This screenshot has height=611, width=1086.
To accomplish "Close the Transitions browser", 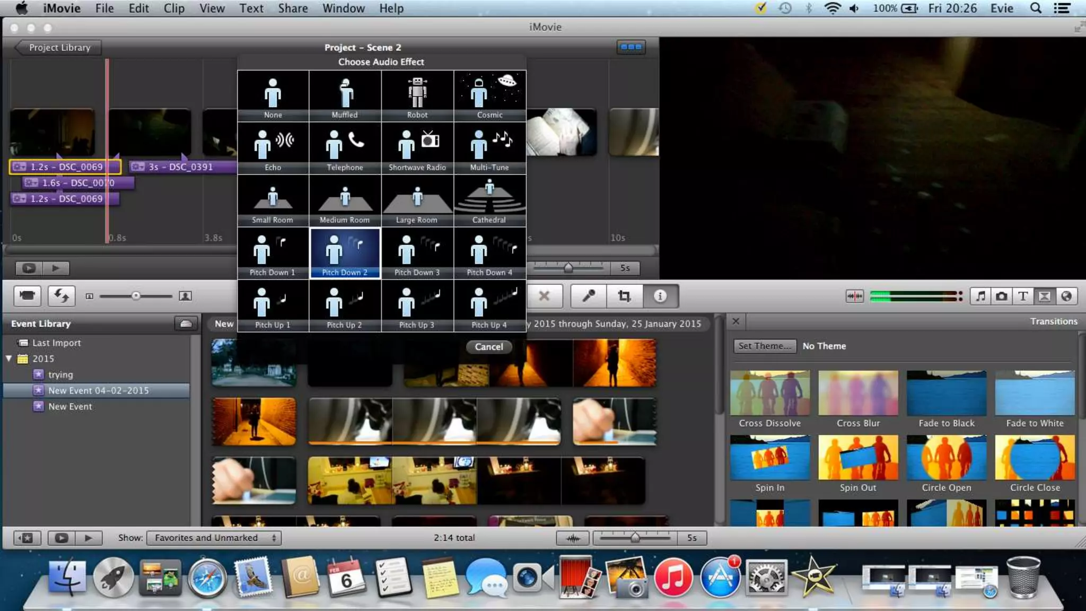I will tap(735, 321).
